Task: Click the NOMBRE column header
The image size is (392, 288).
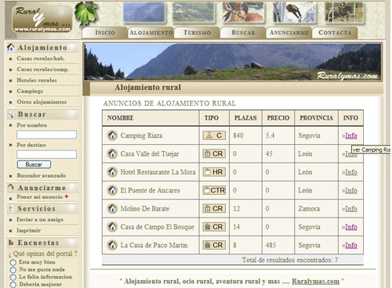Action: coord(121,118)
